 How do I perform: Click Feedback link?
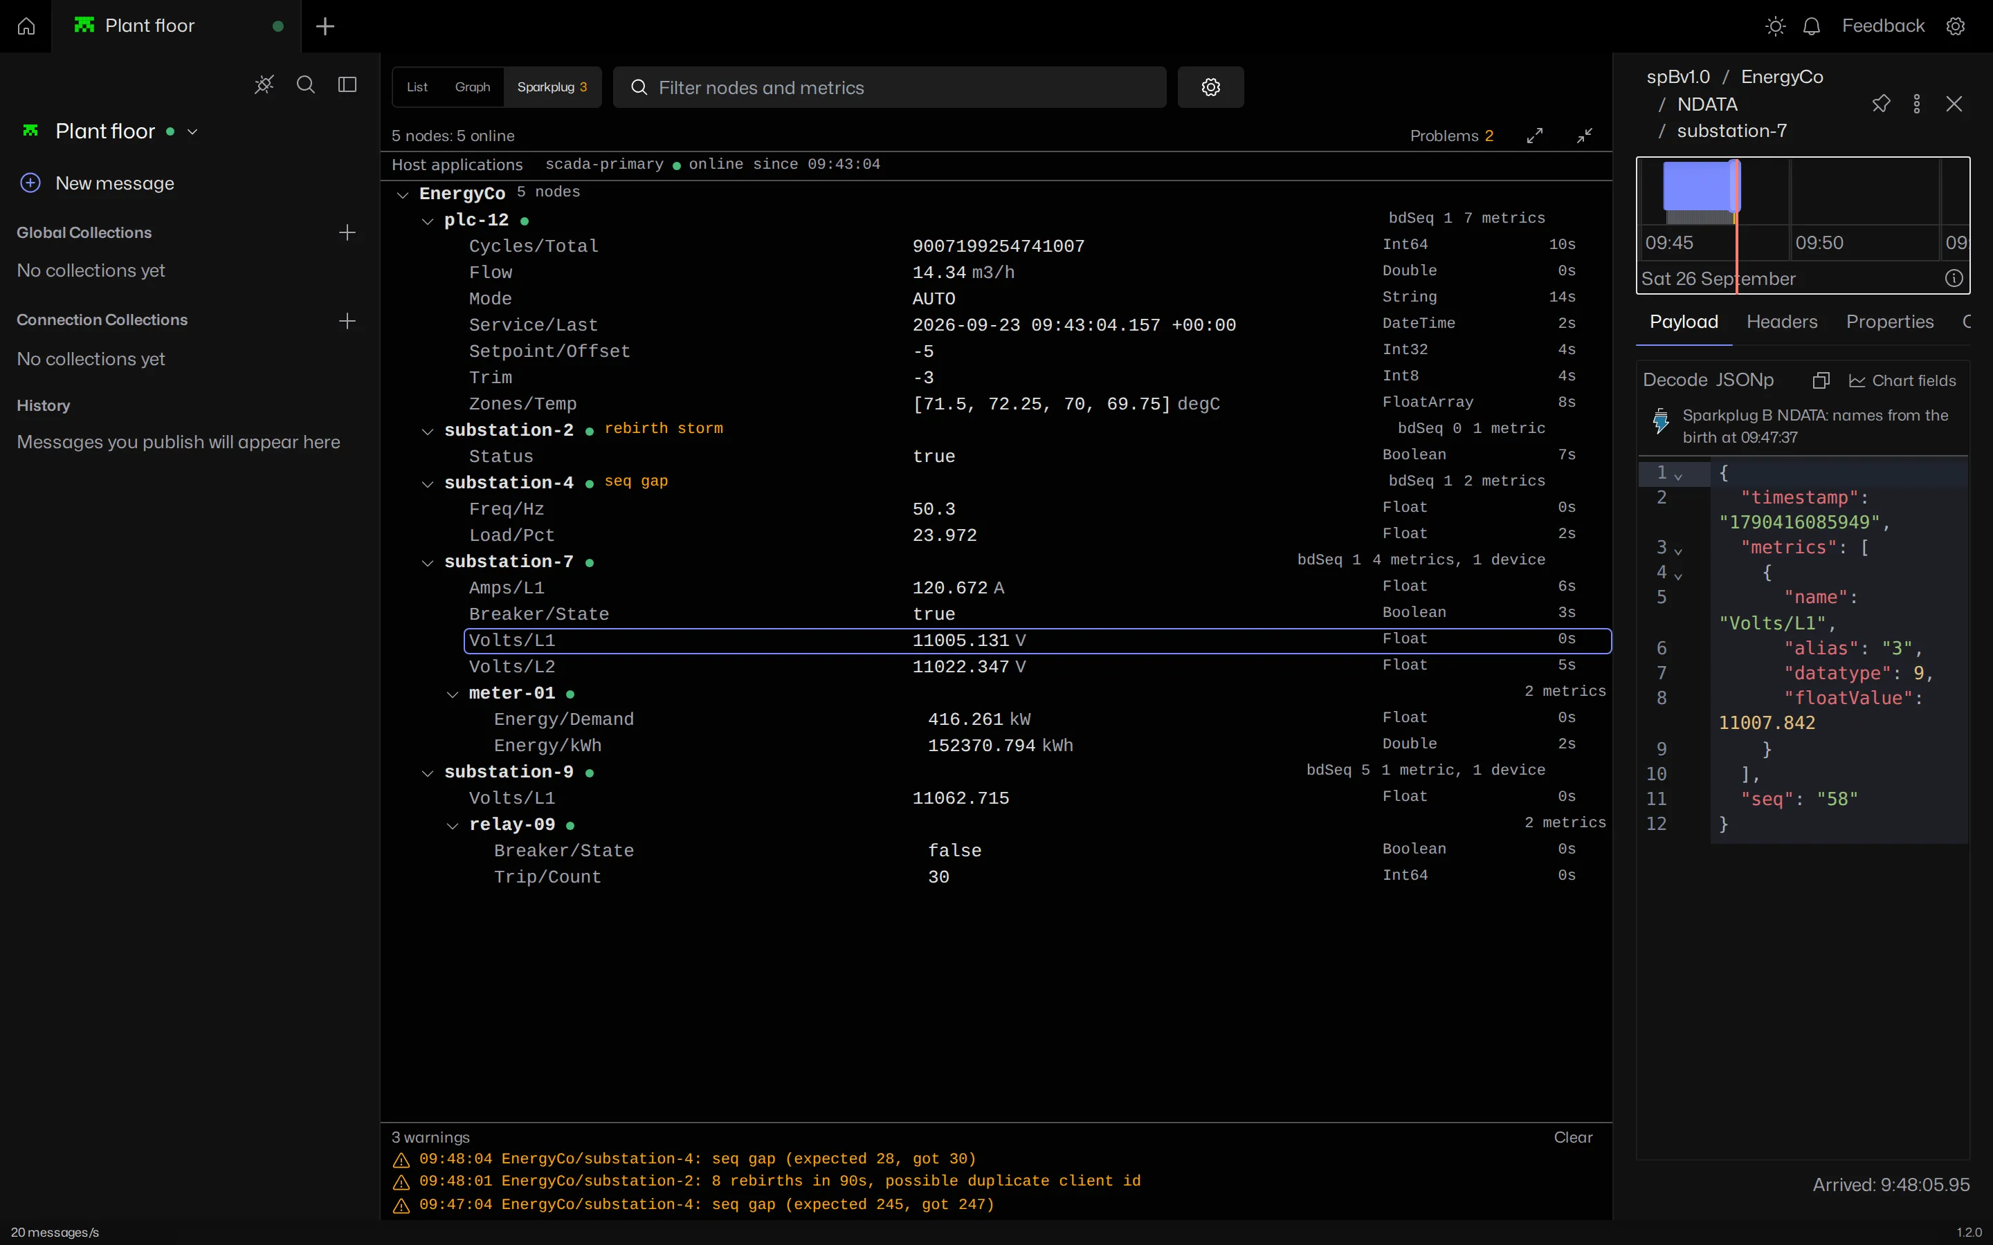(x=1883, y=26)
